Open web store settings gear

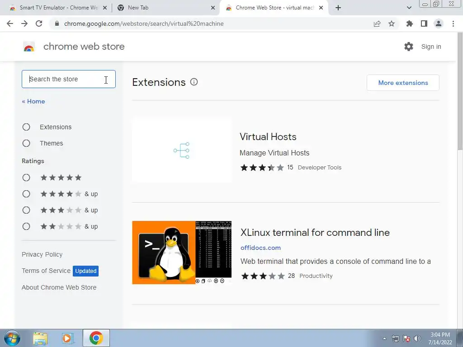point(409,47)
